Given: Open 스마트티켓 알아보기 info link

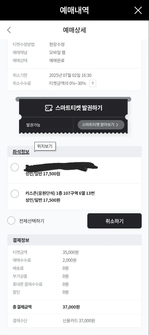Looking at the screenshot, I should [x=101, y=125].
